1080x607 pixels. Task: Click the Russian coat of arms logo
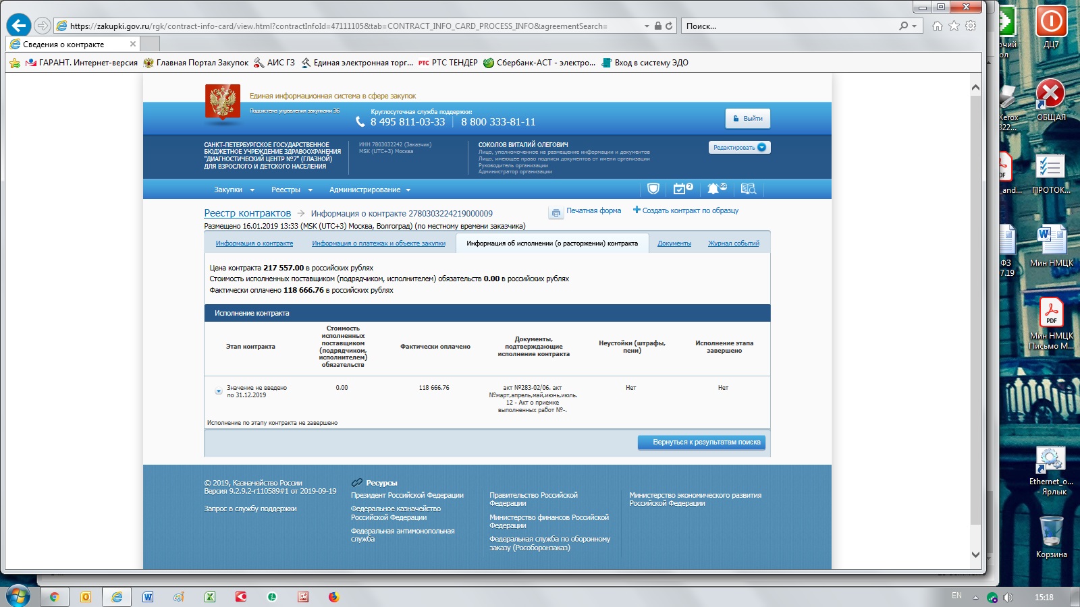(223, 103)
